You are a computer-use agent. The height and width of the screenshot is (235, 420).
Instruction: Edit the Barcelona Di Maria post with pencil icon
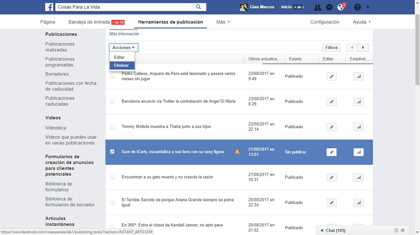click(x=331, y=101)
